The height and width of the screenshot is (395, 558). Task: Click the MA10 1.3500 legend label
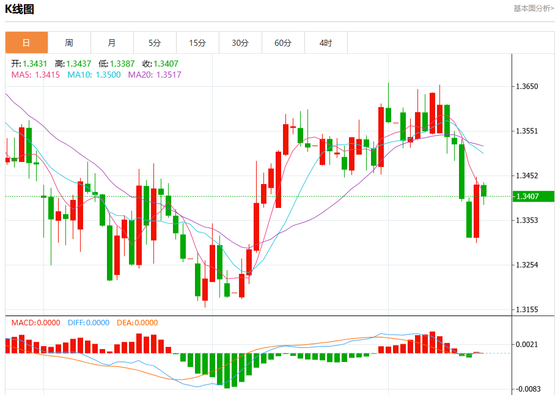click(x=94, y=75)
